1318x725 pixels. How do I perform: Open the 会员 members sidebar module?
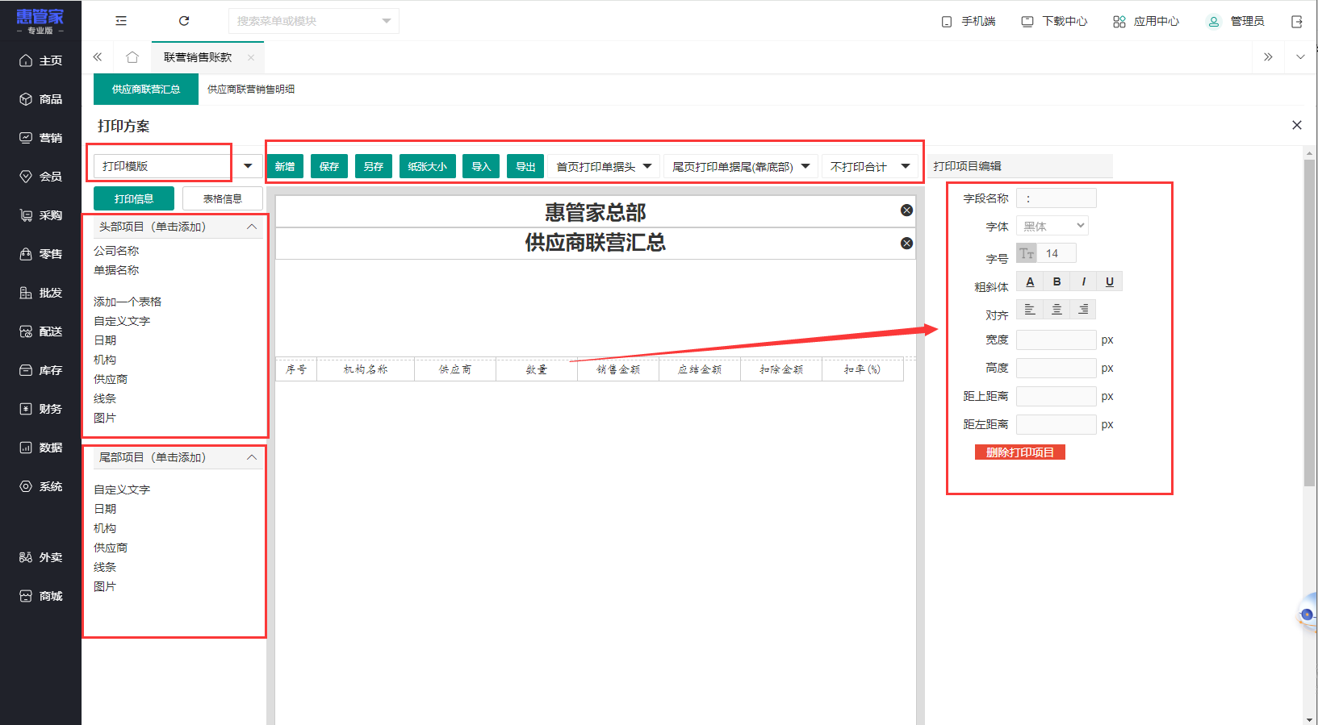point(40,177)
